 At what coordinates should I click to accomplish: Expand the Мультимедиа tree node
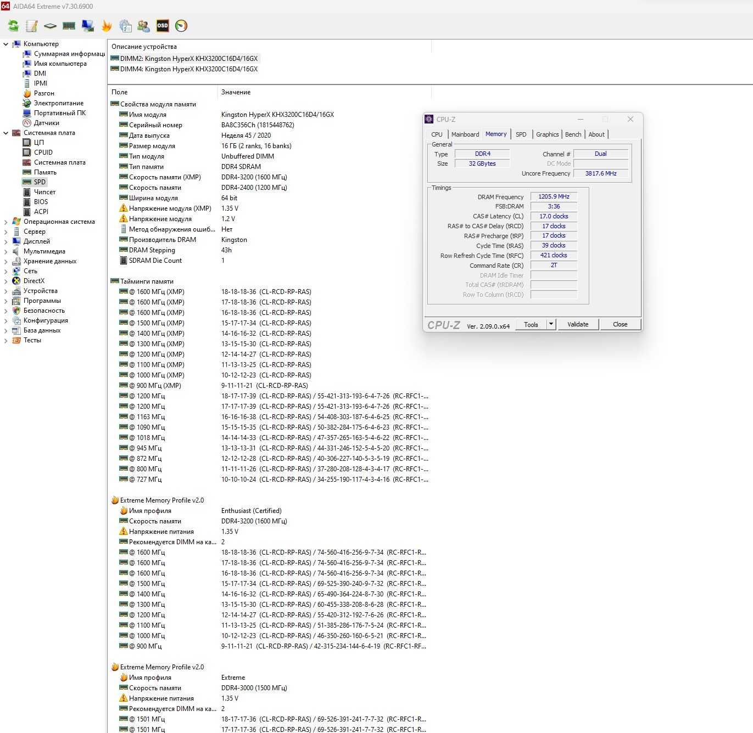(6, 251)
